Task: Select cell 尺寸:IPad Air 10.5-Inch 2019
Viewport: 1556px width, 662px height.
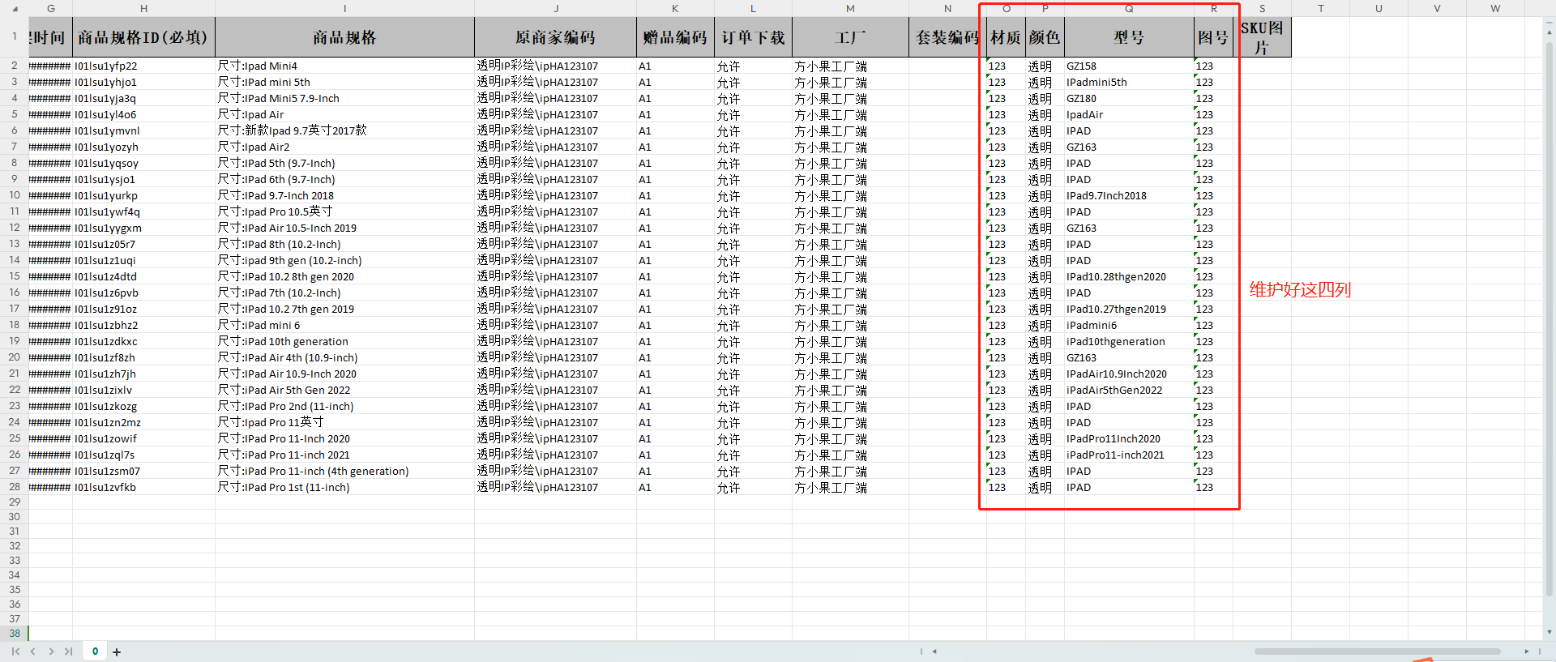Action: [344, 228]
